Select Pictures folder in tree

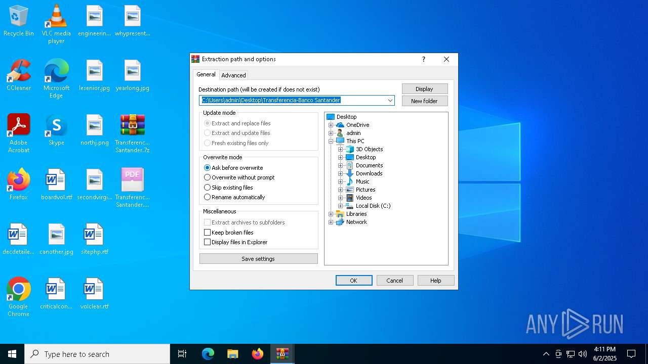coord(366,190)
